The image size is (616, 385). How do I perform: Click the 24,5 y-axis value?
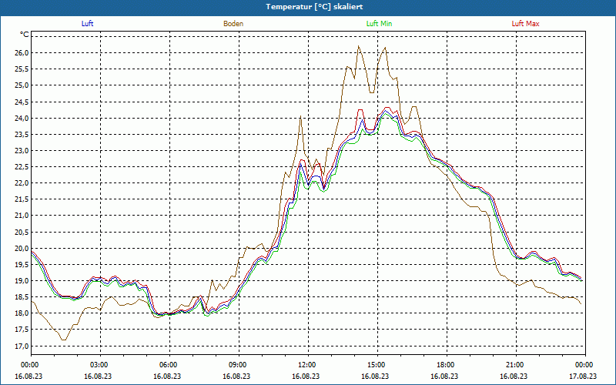pyautogui.click(x=22, y=102)
